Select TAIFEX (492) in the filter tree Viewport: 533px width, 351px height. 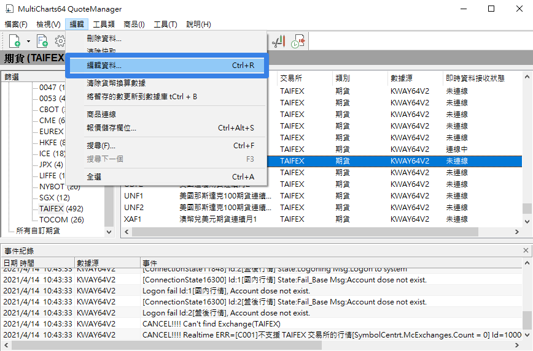click(61, 208)
